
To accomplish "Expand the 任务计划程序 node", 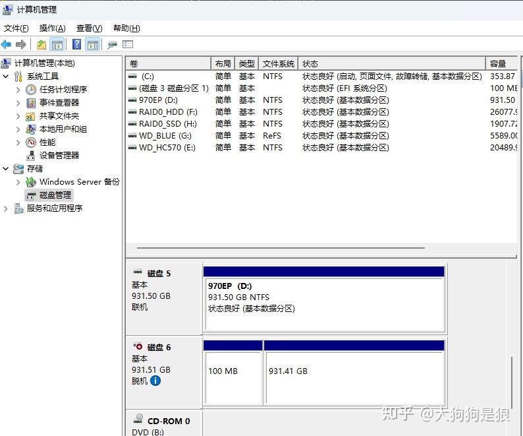I will tap(18, 90).
